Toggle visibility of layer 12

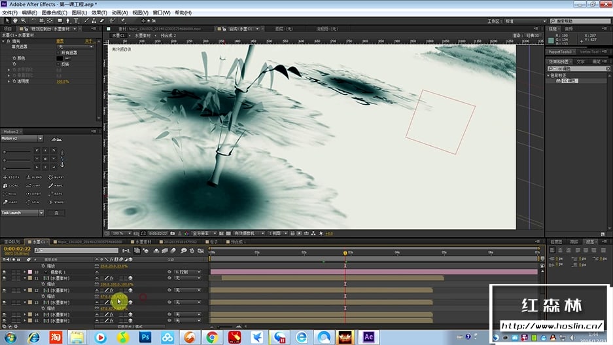[5, 290]
